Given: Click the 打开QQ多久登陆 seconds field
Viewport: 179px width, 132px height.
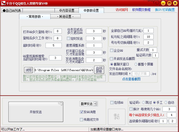Looking at the screenshot, I should pos(58,31).
